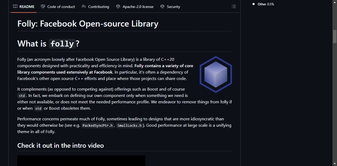Screen dimensions: 337x166
Task: Click the page vertical scrollbar thumb
Action: tap(335, 36)
